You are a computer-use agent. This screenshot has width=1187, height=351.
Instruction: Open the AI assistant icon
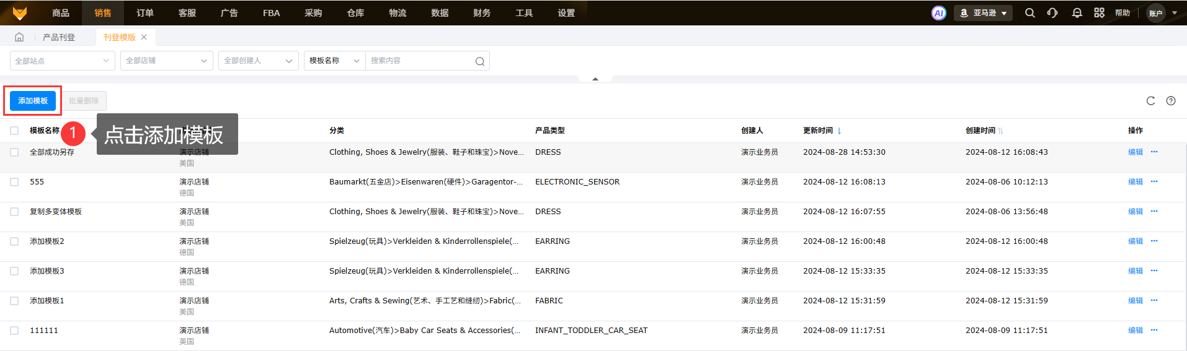pos(939,13)
